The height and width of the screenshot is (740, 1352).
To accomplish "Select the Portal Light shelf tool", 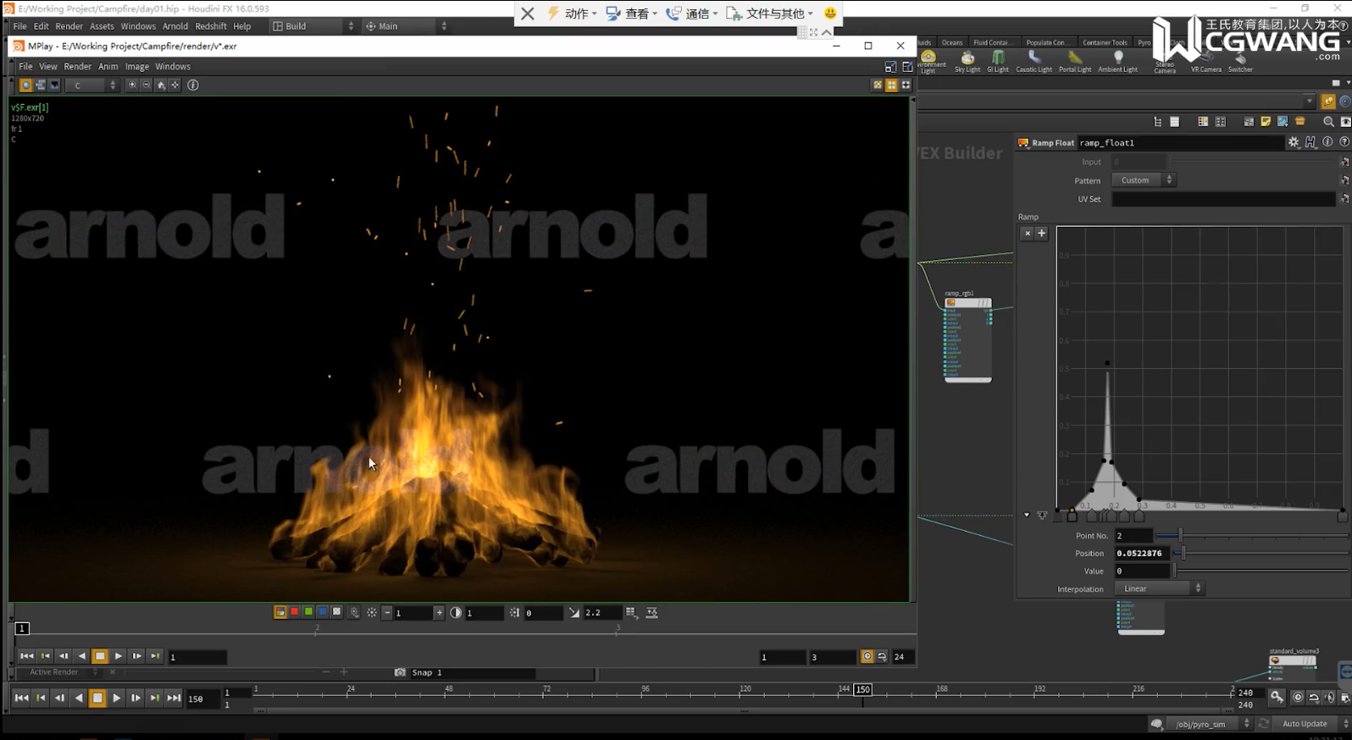I will pyautogui.click(x=1075, y=61).
